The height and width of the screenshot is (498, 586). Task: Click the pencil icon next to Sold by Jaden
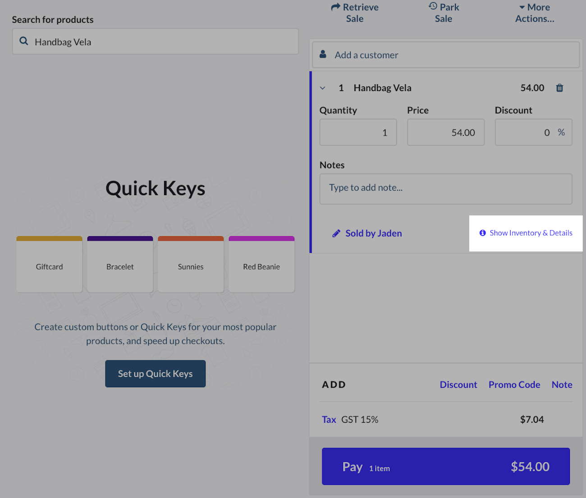(x=336, y=233)
